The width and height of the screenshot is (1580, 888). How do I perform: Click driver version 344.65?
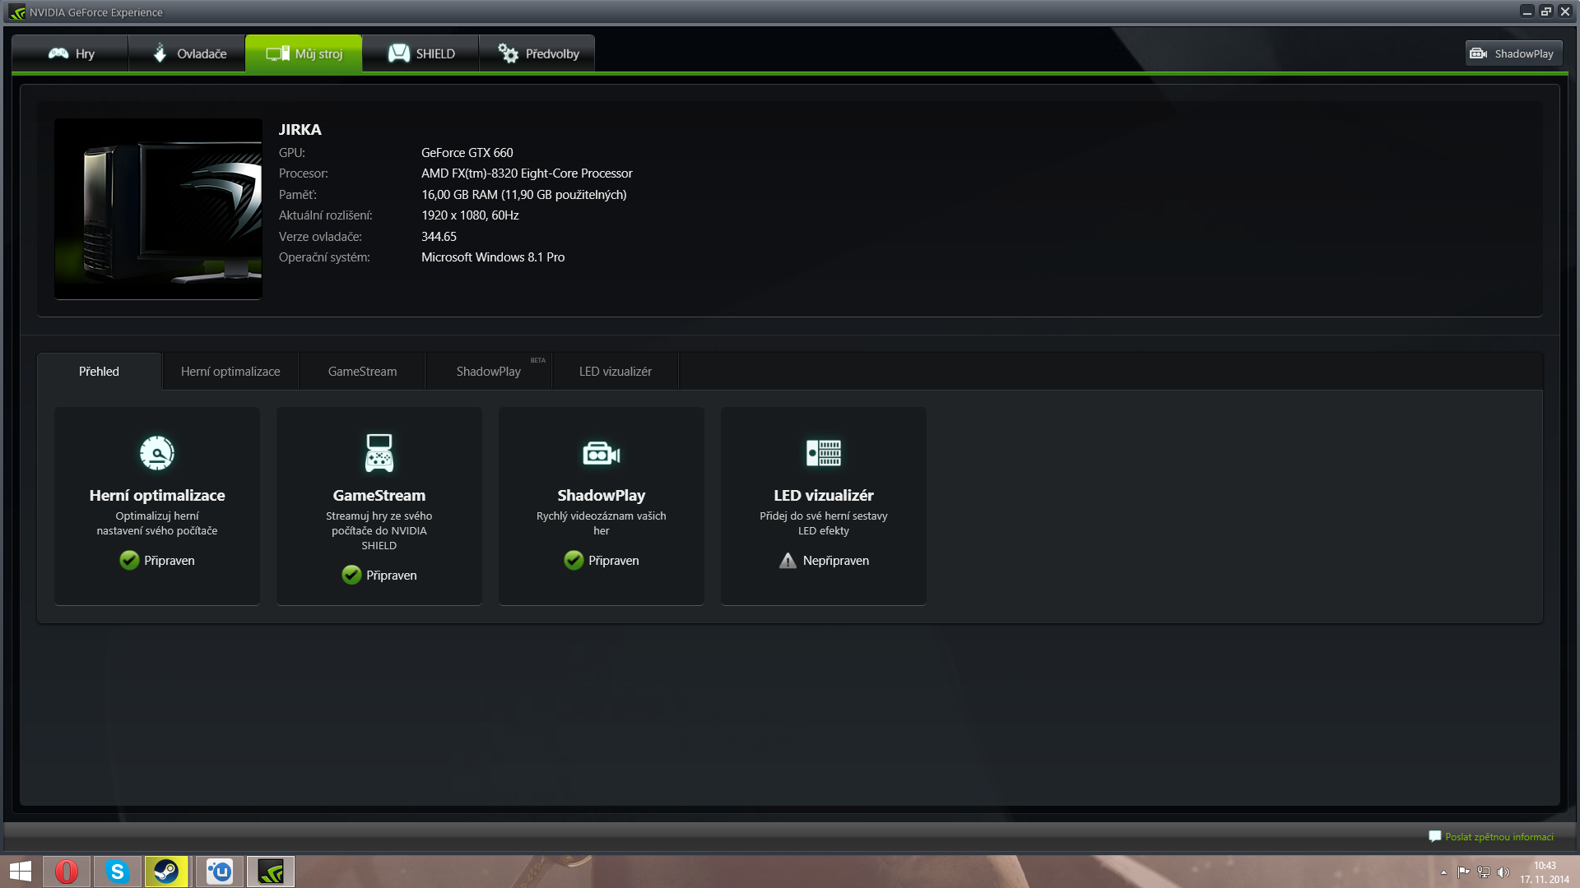point(439,237)
